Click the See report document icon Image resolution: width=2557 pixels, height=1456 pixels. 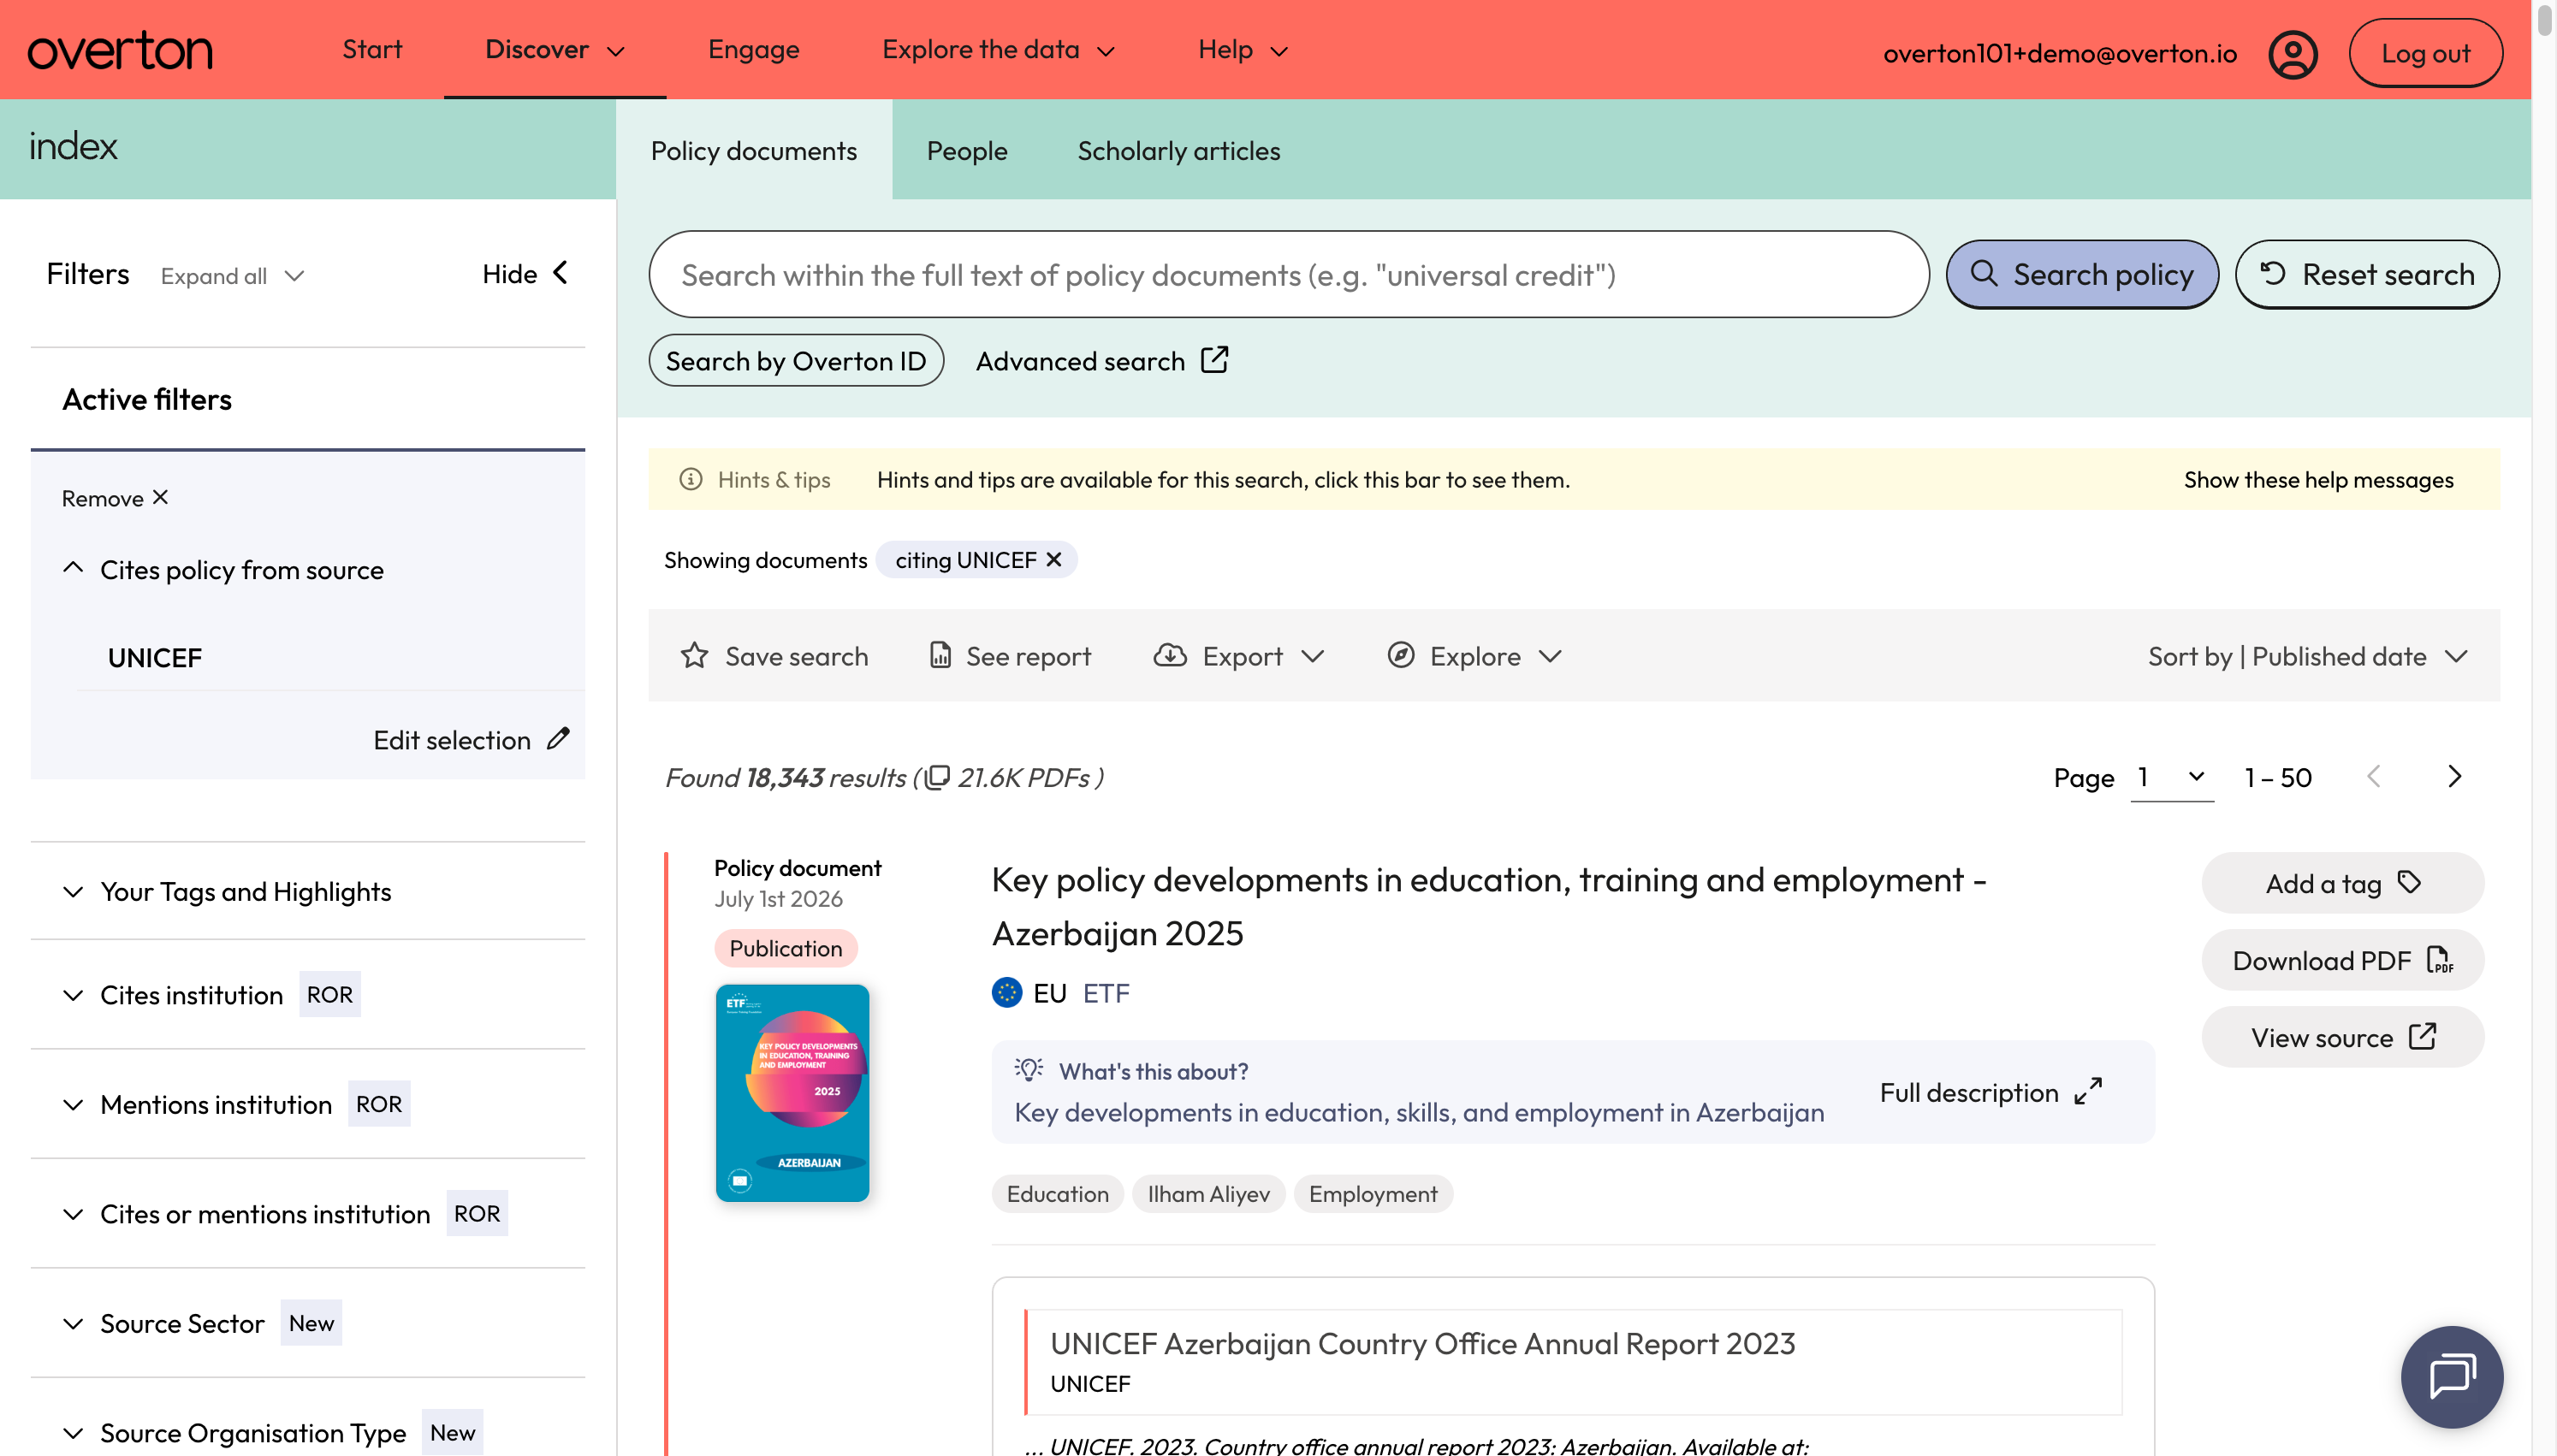click(x=939, y=656)
